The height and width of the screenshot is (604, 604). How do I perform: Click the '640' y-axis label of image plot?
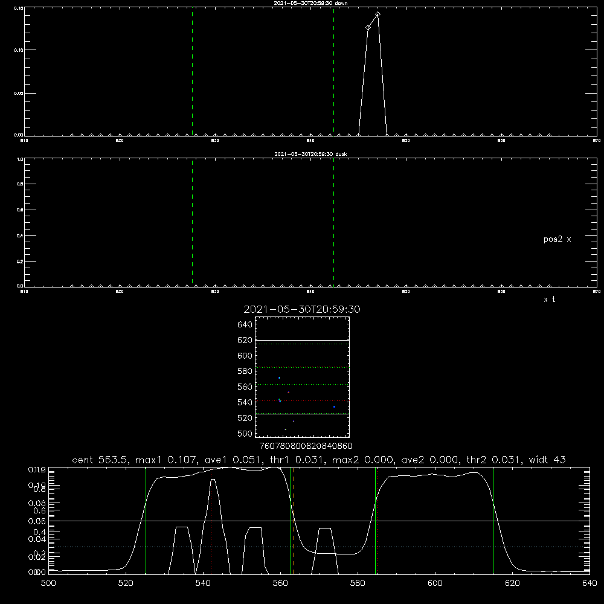pos(245,325)
